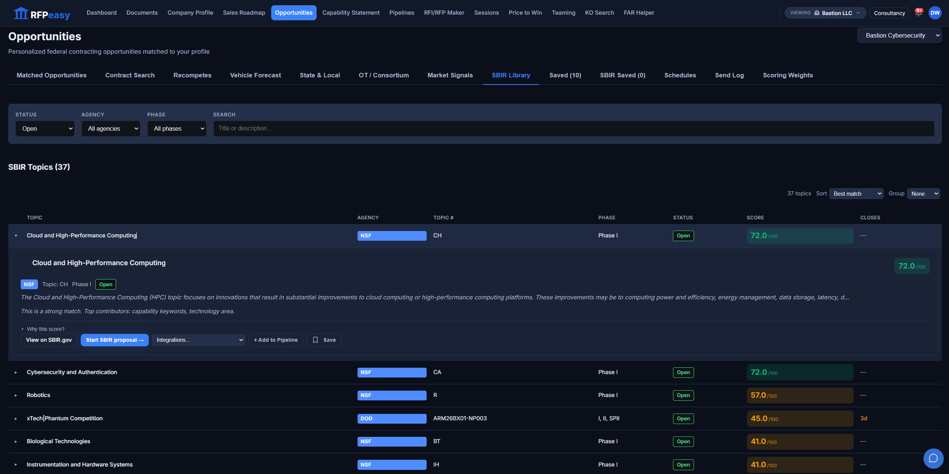Viewport: 949px width, 474px height.
Task: Click the Consultancy button
Action: tap(889, 13)
